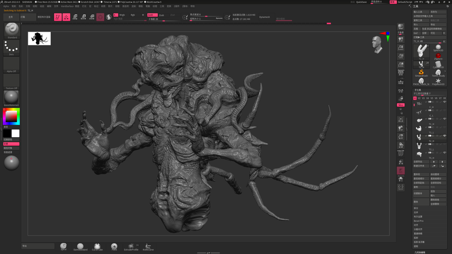Toggle Zadd sculpting mode
Viewport: 452px width, 254px height.
152,15
